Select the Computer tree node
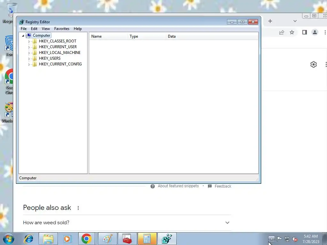 tap(42, 35)
